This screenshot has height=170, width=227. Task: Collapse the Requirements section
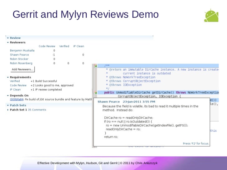pyautogui.click(x=8, y=77)
